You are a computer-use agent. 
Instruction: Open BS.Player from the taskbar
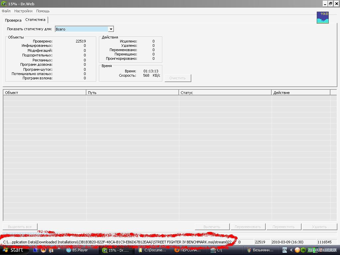80,250
